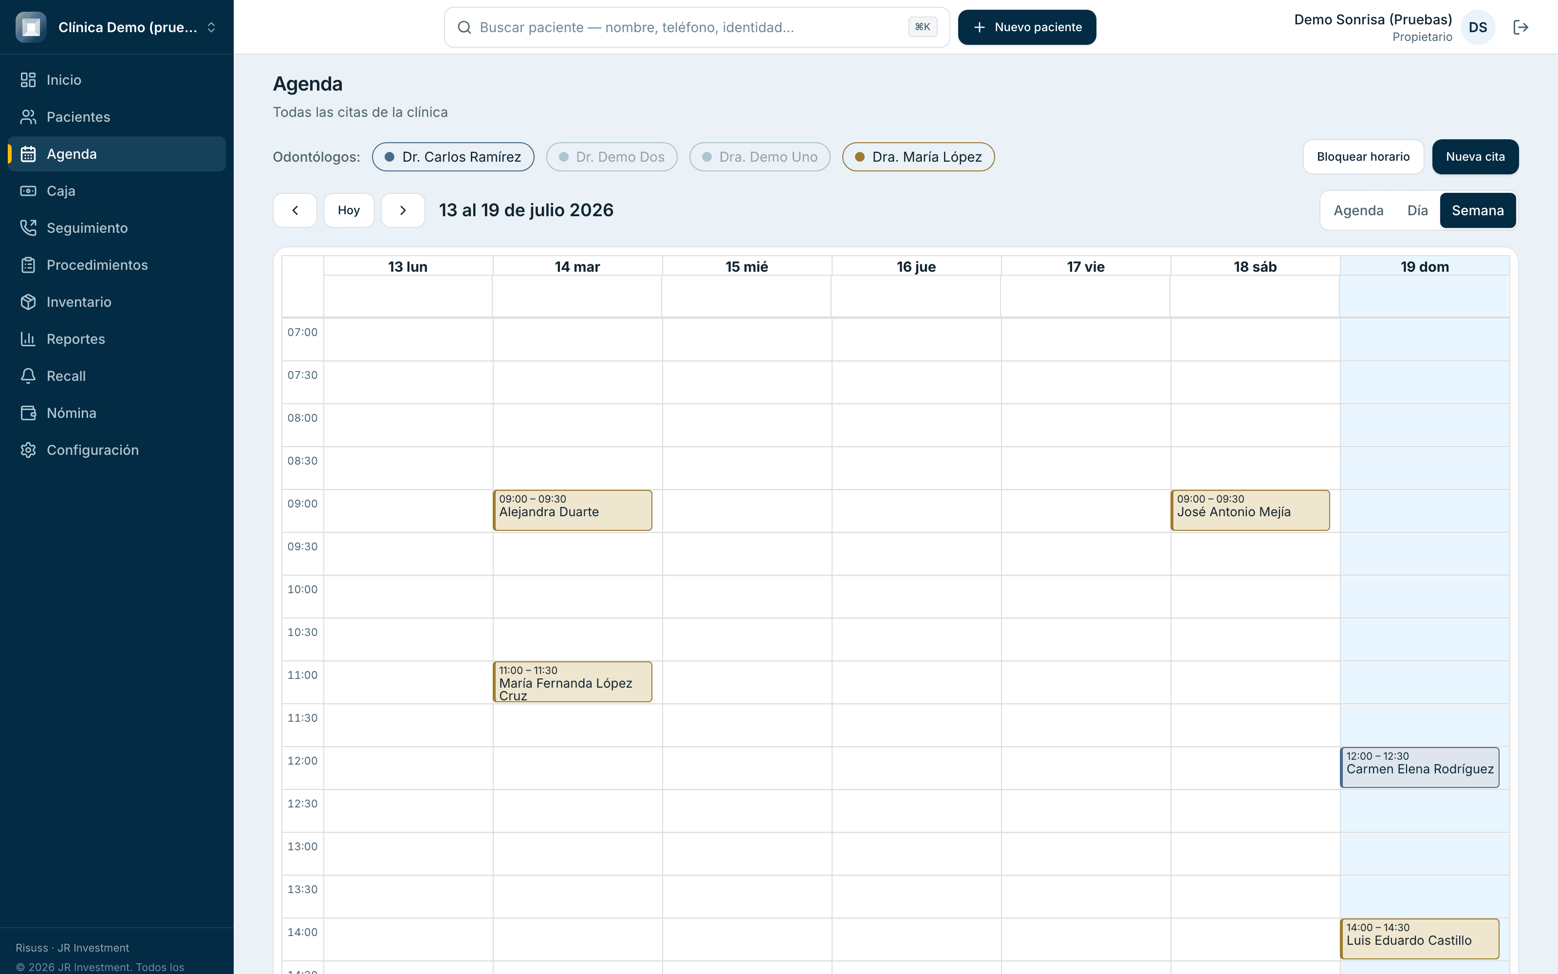The height and width of the screenshot is (974, 1558).
Task: Click the Nuevo paciente button
Action: click(x=1027, y=27)
